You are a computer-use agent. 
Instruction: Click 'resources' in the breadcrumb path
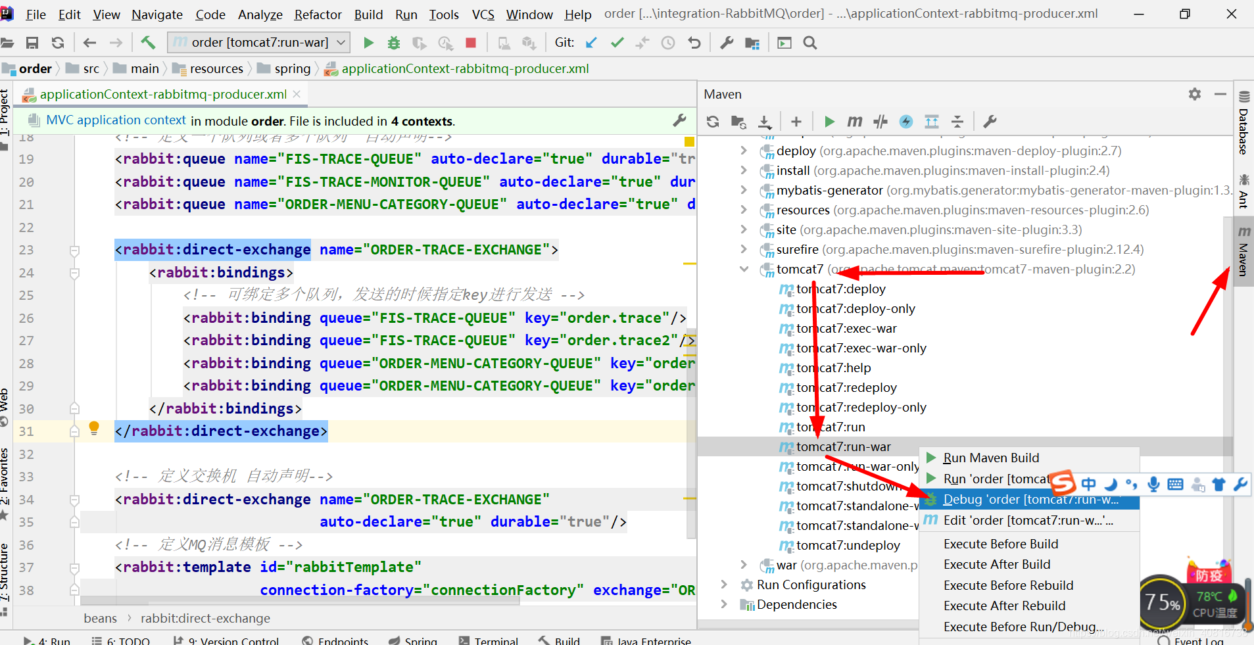[216, 68]
